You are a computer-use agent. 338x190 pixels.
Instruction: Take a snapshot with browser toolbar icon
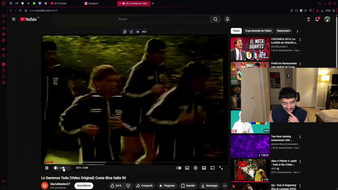[x=296, y=11]
